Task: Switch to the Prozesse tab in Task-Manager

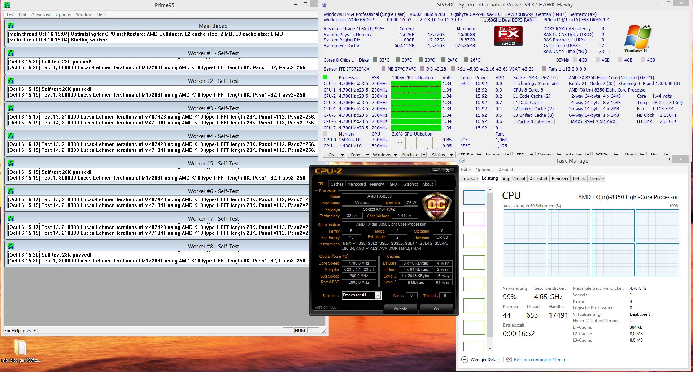Action: (469, 179)
